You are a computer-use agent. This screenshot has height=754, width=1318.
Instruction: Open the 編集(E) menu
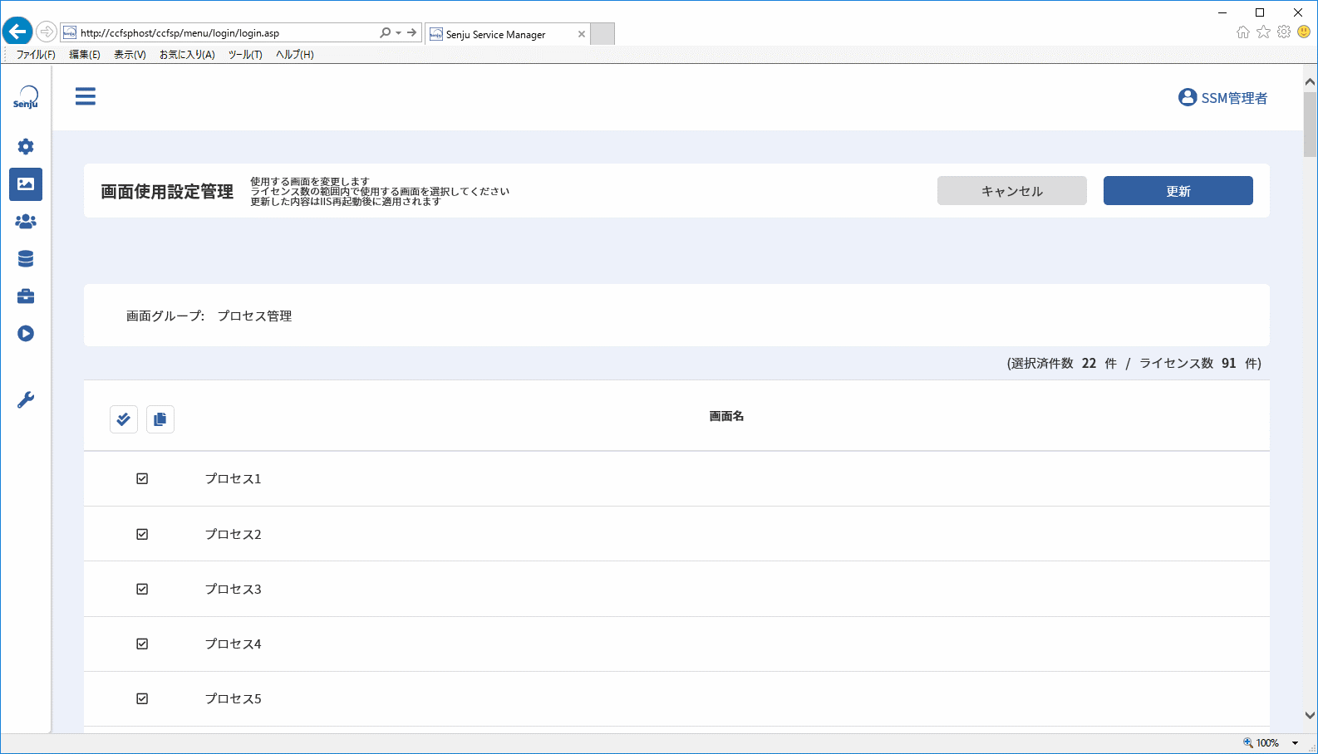point(85,55)
